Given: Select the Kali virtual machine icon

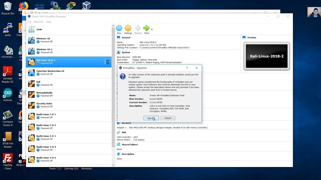Looking at the screenshot, I should (x=31, y=83).
